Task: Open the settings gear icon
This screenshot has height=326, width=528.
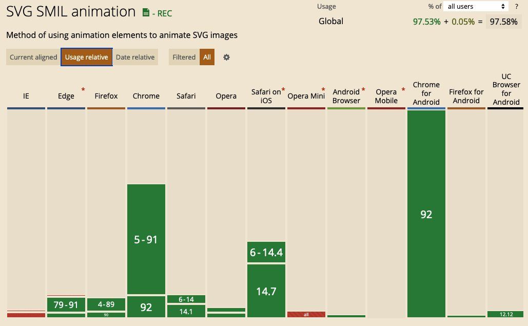Action: (227, 57)
